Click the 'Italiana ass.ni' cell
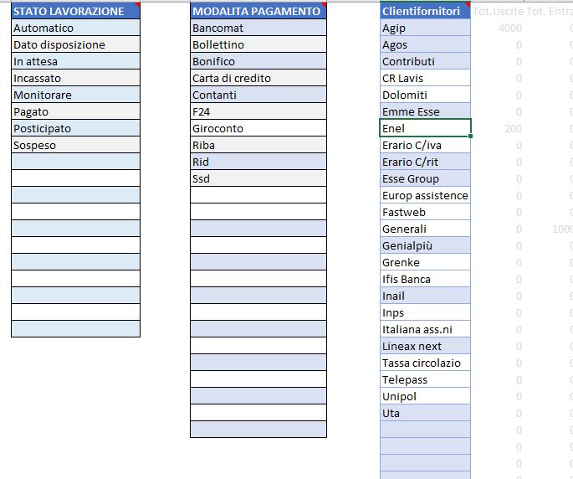Viewport: 573px width, 479px height. (426, 330)
